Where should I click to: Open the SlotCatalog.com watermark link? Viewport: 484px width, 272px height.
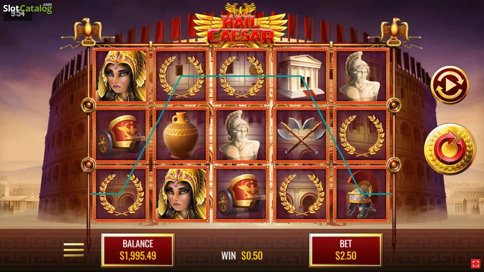(x=27, y=8)
